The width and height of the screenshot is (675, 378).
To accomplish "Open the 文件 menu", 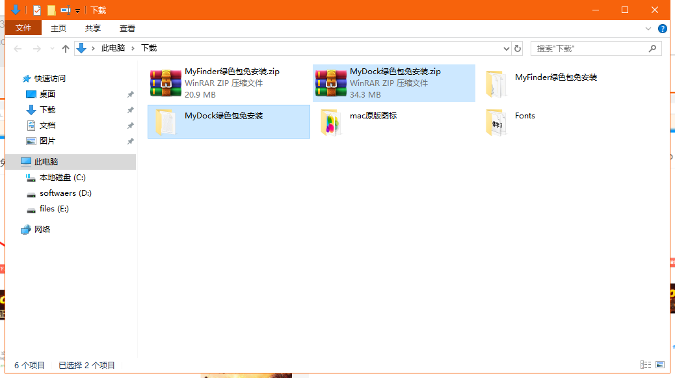I will pos(23,28).
